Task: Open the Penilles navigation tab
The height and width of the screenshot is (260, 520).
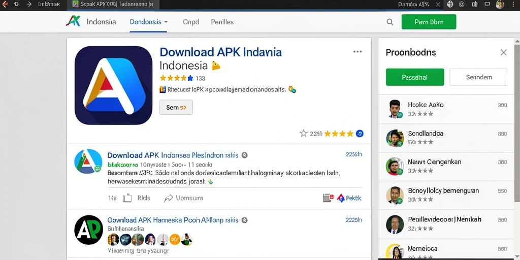Action: coord(222,22)
